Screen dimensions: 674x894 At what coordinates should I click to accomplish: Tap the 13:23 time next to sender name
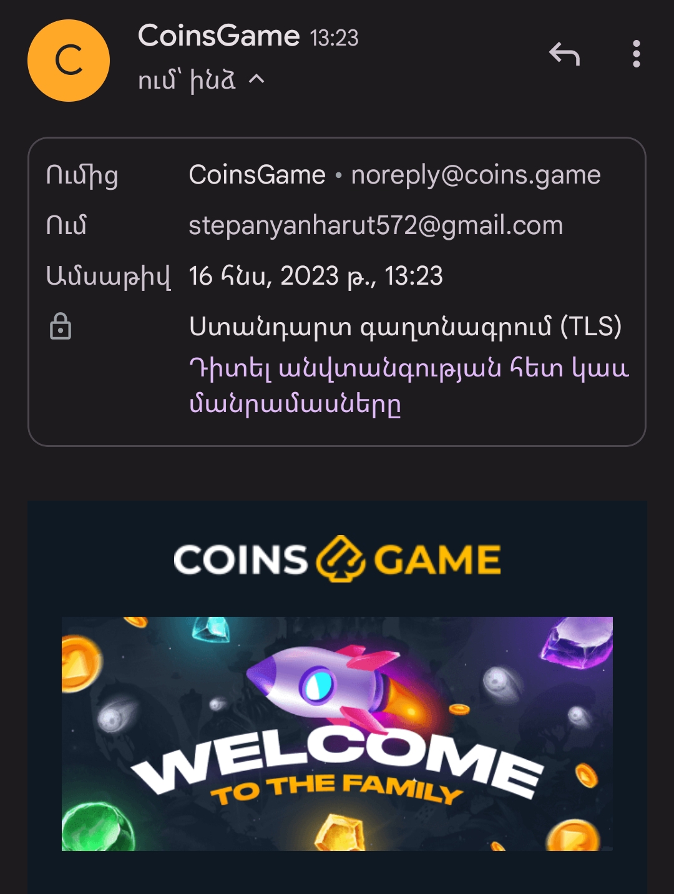(335, 38)
